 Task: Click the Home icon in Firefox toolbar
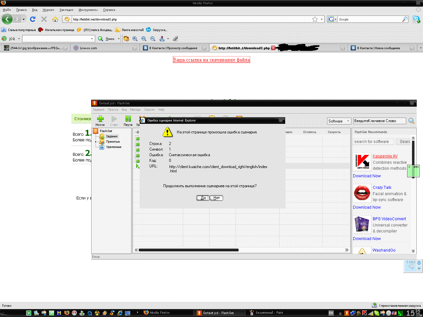click(55, 19)
